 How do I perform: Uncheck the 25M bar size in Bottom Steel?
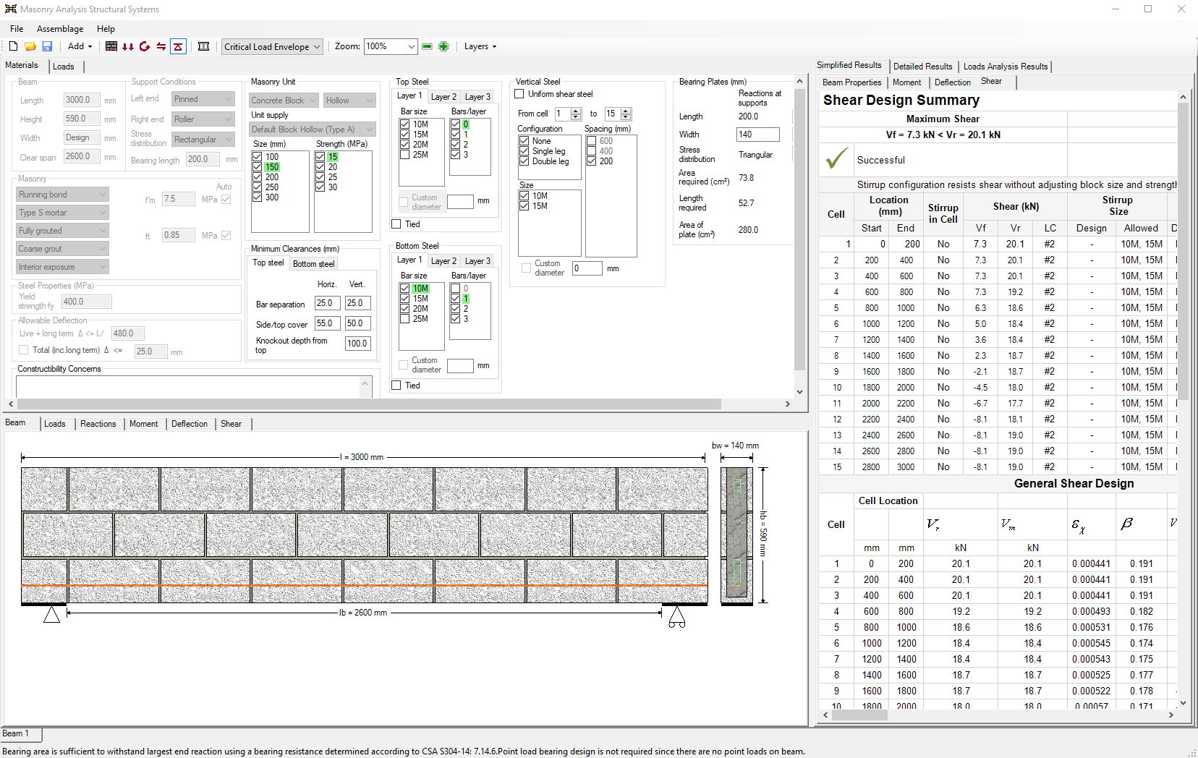pos(405,319)
